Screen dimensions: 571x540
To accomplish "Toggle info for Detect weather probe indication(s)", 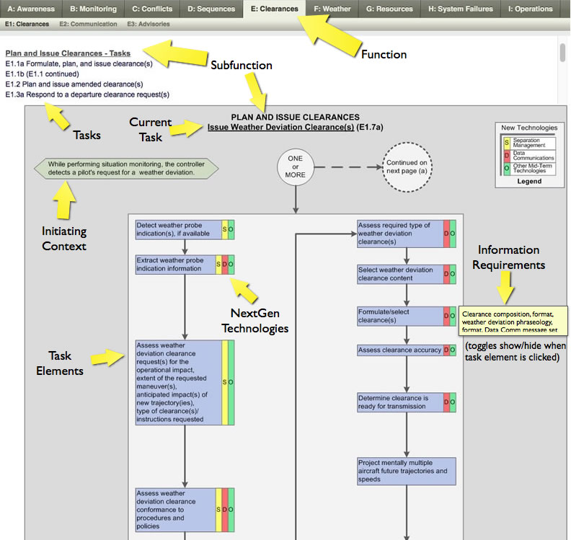I will pyautogui.click(x=178, y=229).
